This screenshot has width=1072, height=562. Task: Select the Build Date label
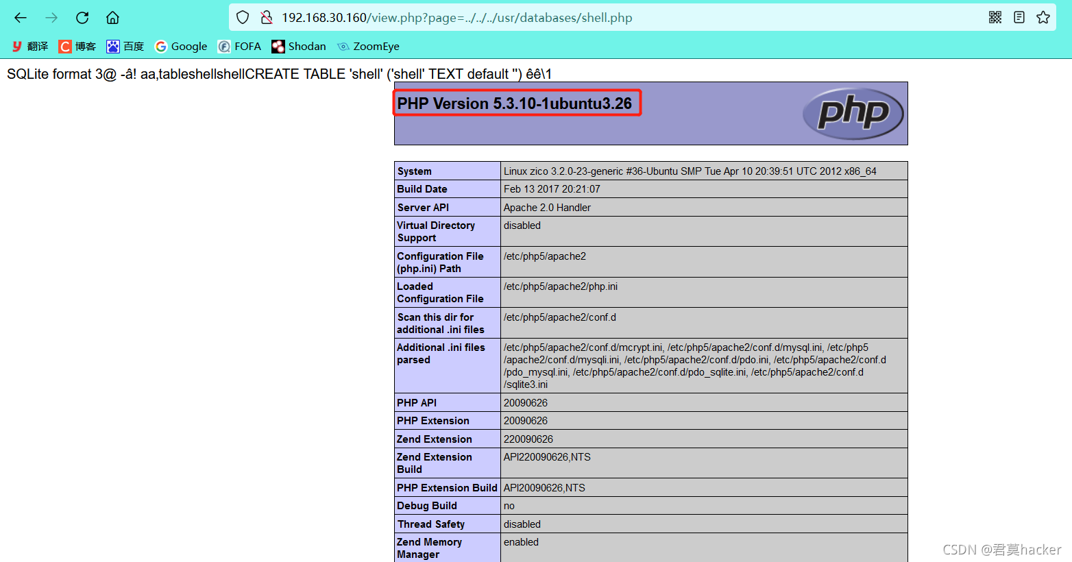[x=422, y=189]
